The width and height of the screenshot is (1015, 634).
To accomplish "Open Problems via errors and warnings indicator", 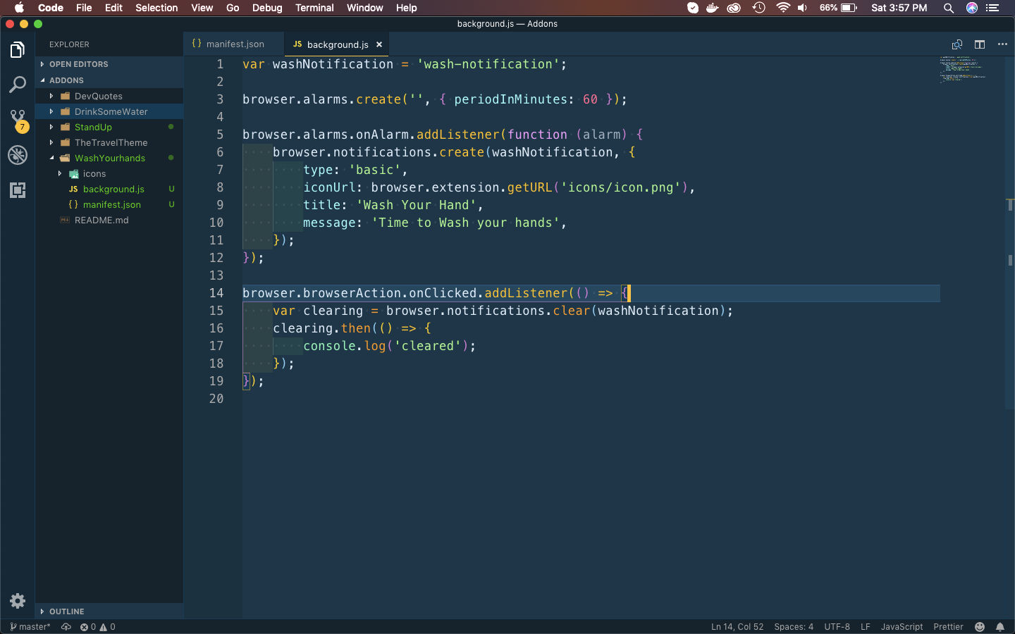I will pyautogui.click(x=97, y=627).
